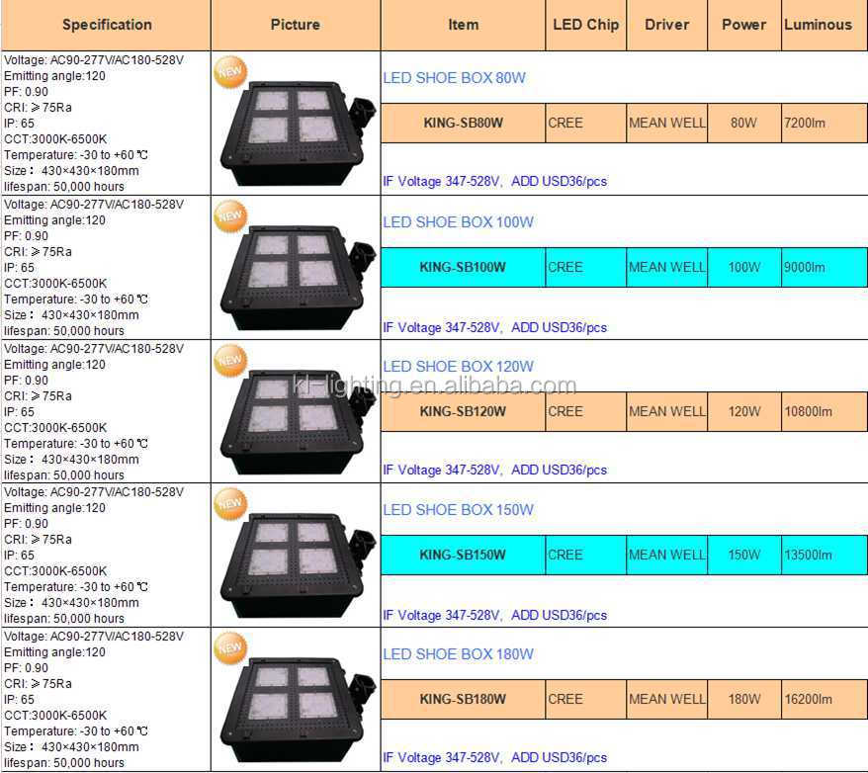Click the Voltage line in the 80W specification
868x773 pixels.
(94, 59)
